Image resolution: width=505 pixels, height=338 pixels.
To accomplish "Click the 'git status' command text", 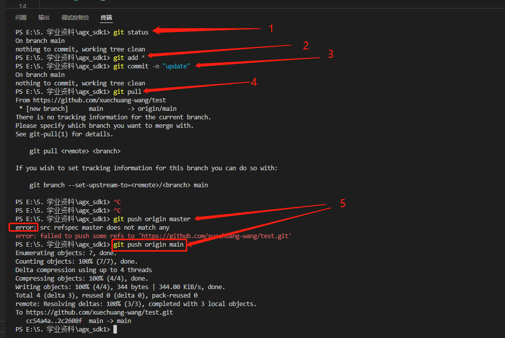I will pyautogui.click(x=131, y=32).
